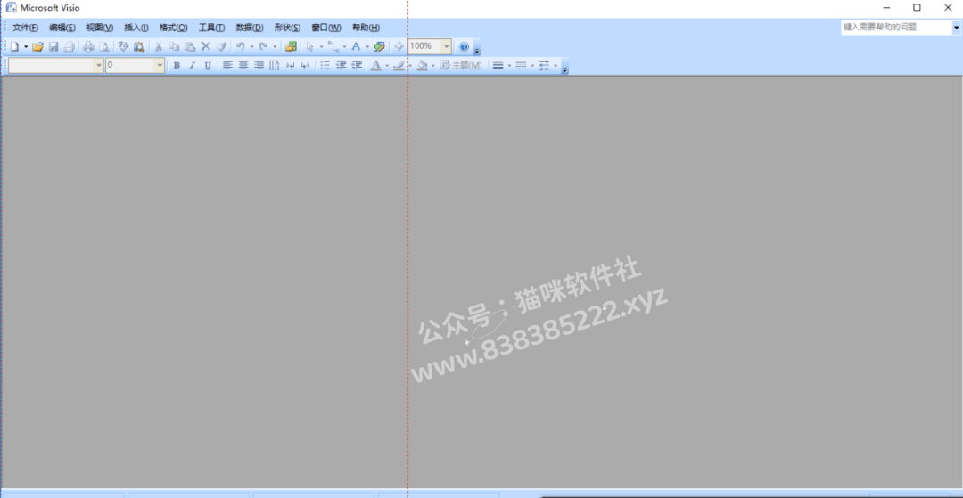
Task: Open the font size dropdown
Action: click(x=160, y=65)
